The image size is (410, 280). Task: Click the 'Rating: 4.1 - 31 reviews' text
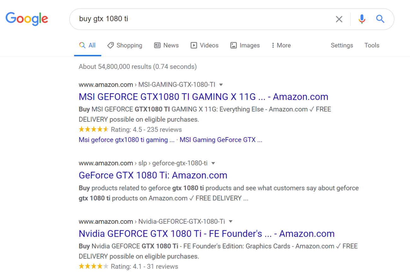[144, 266]
